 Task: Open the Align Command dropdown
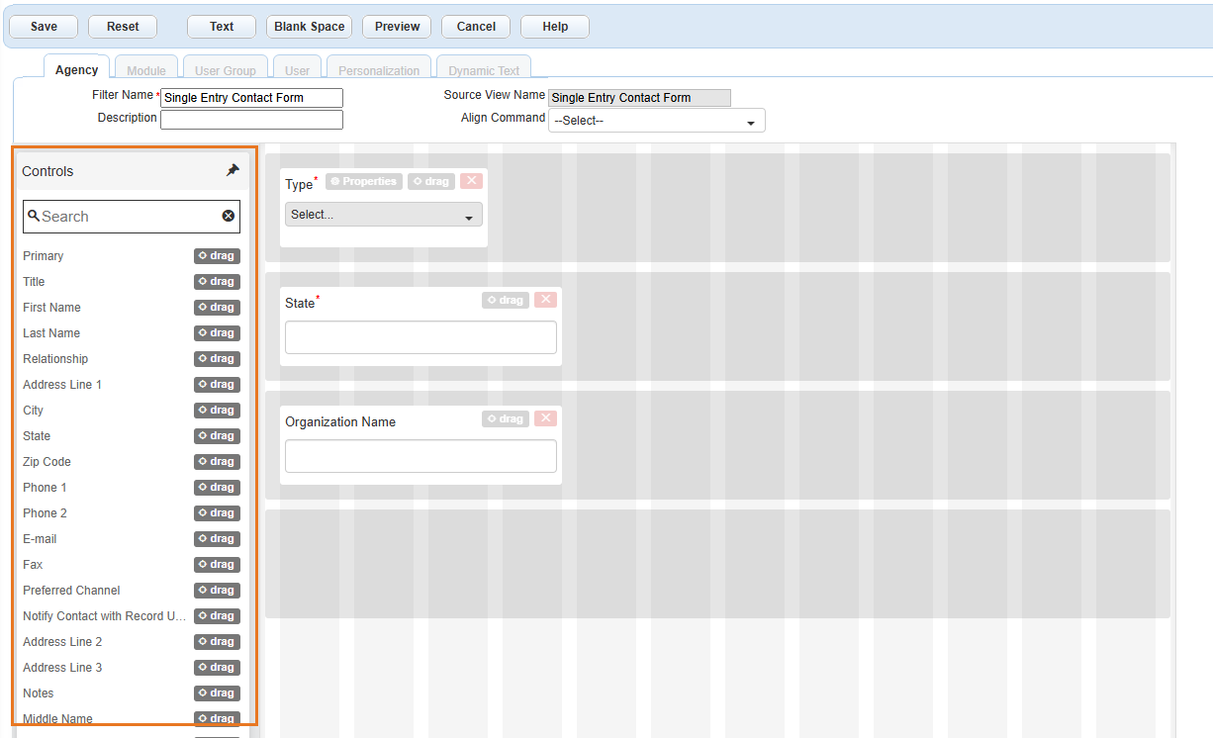click(656, 121)
